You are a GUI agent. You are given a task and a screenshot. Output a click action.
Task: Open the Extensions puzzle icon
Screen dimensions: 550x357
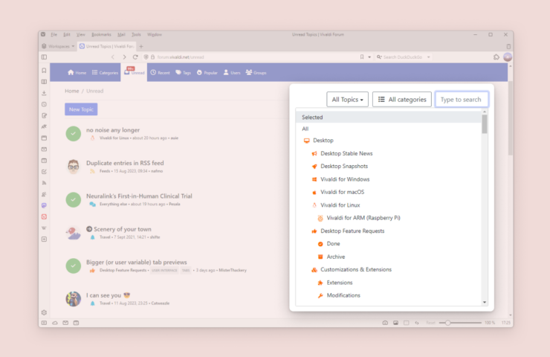point(496,57)
